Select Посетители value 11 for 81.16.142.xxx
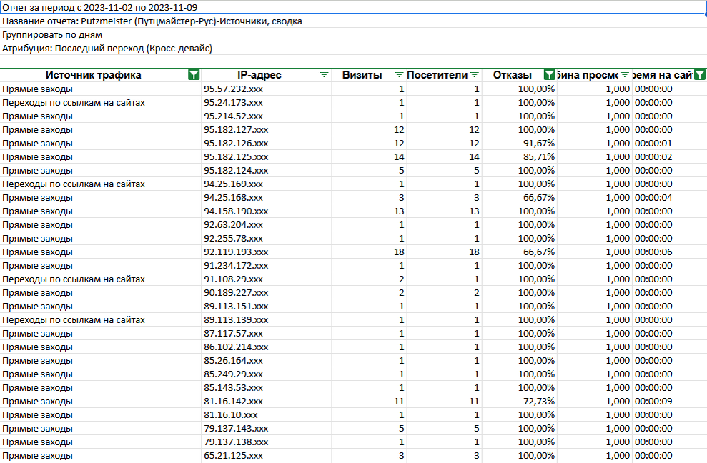707x463 pixels. (x=444, y=402)
